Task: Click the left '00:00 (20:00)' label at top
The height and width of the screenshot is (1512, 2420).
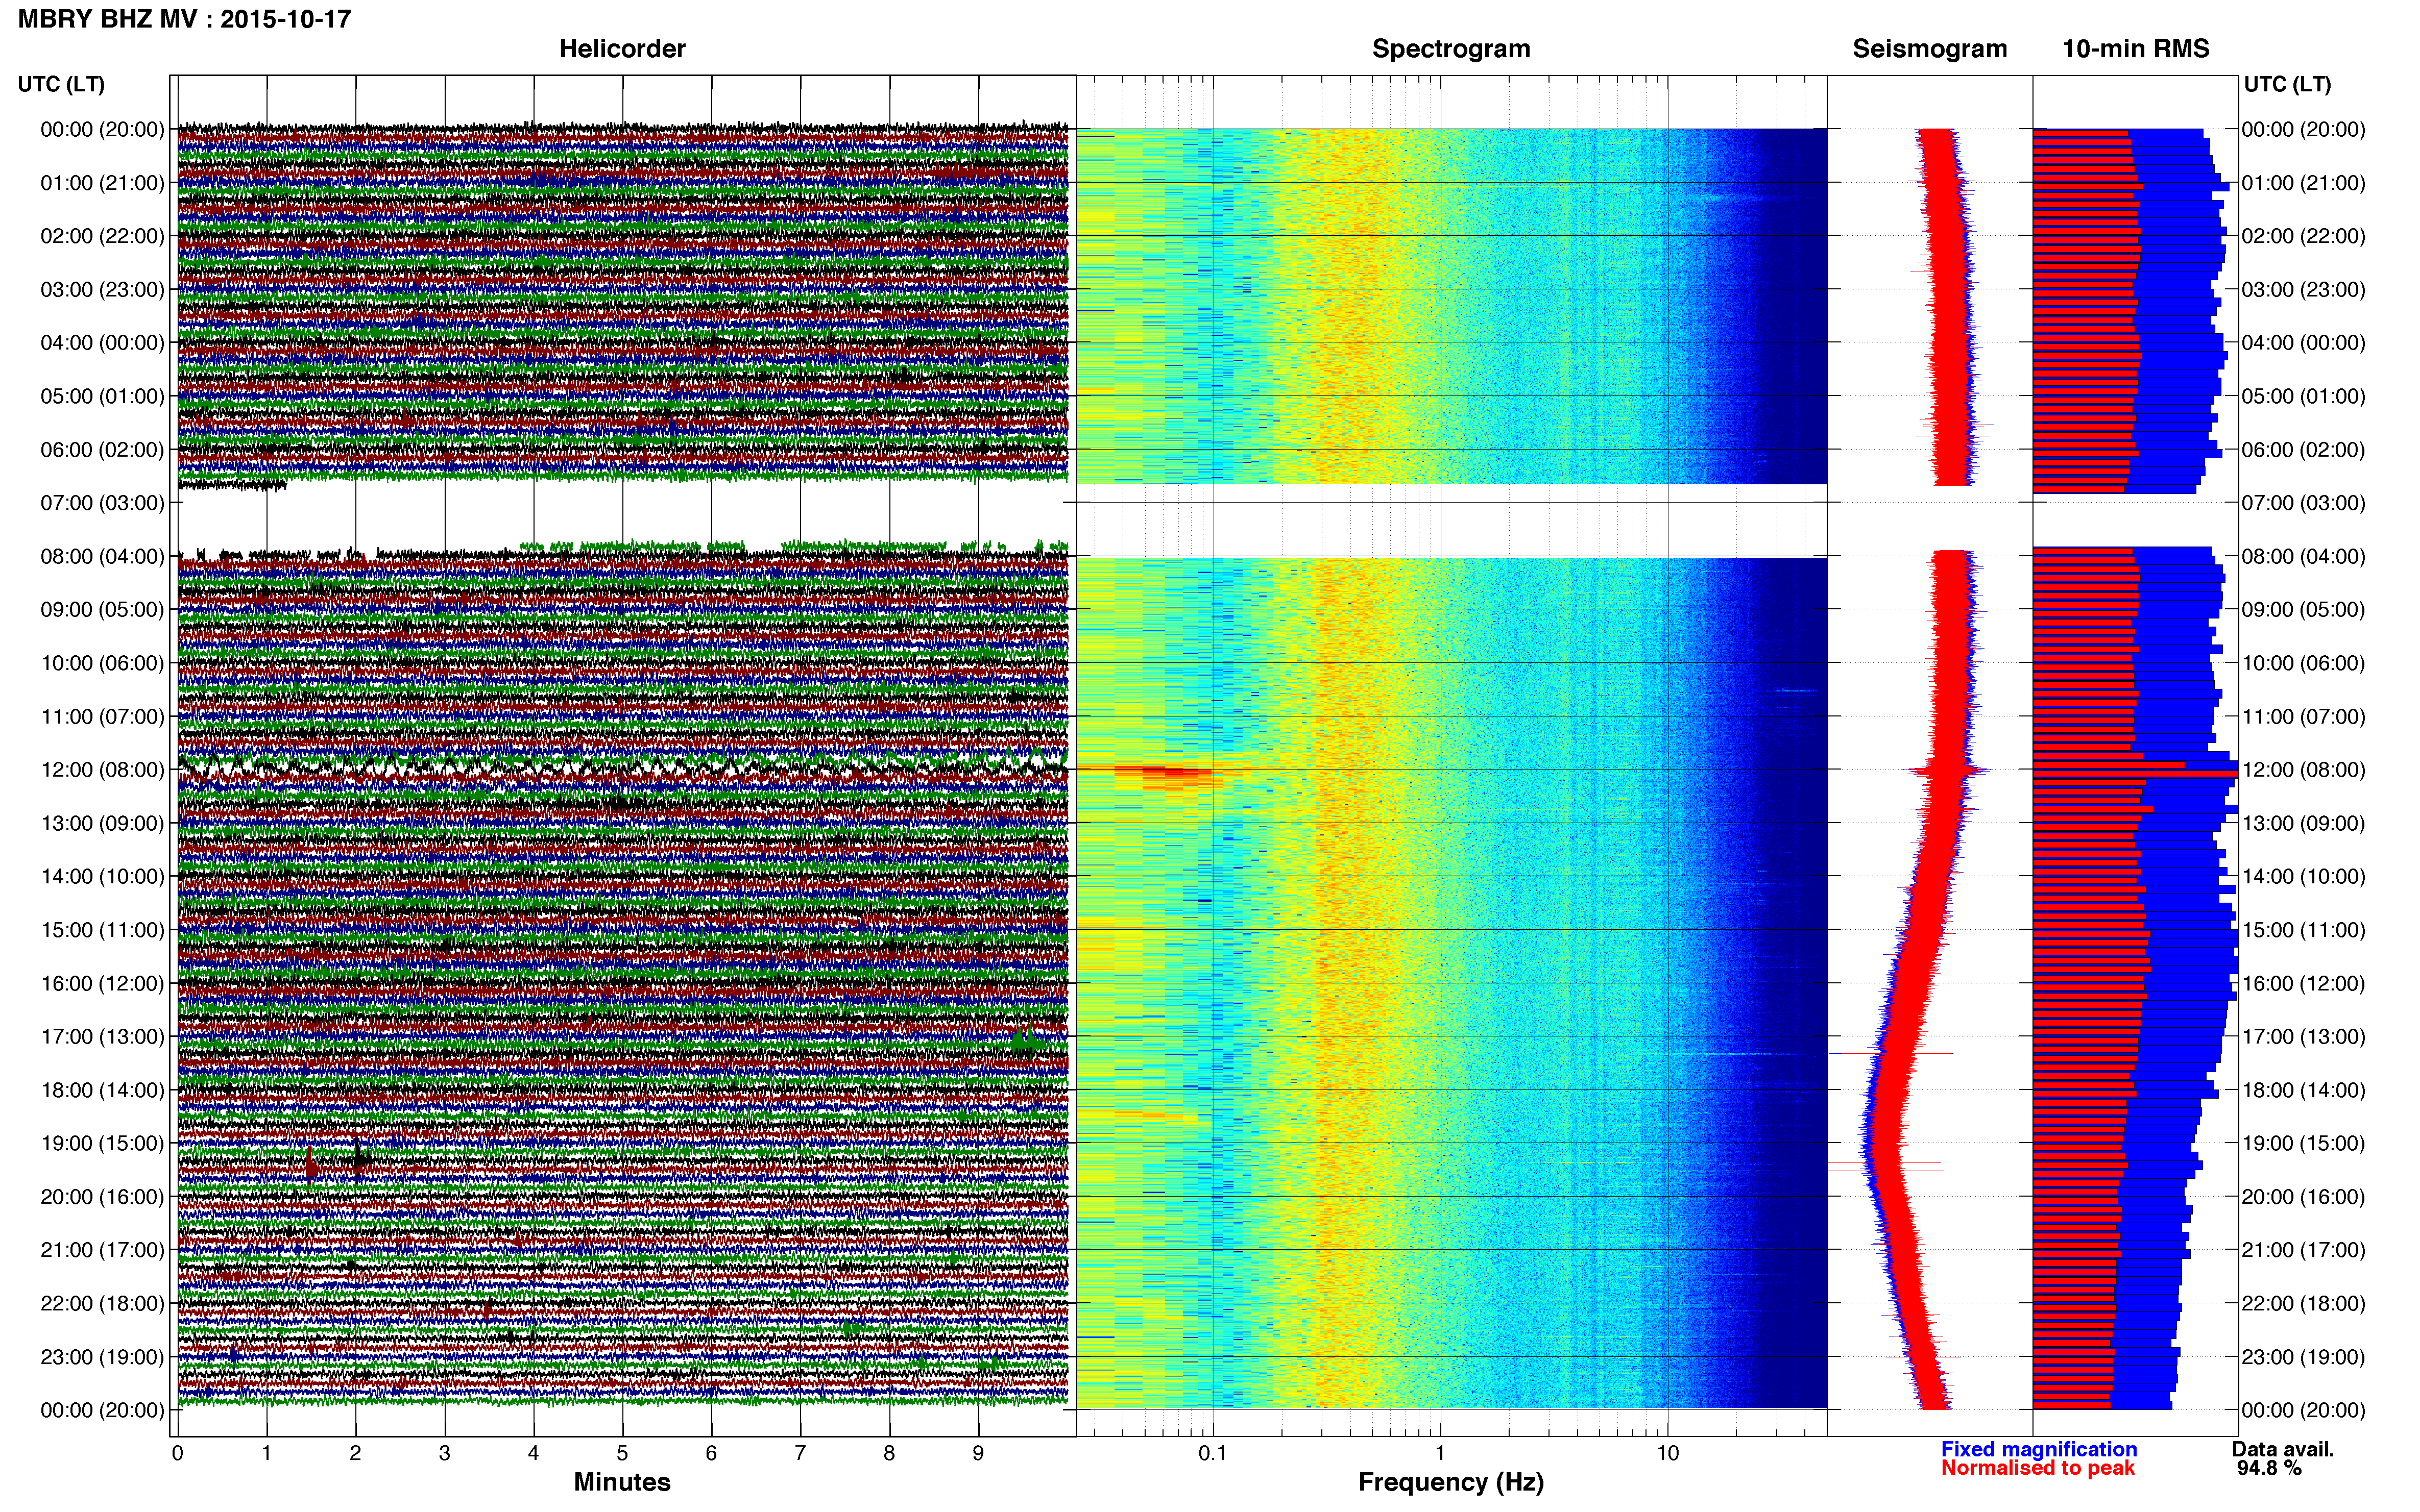Action: [102, 129]
